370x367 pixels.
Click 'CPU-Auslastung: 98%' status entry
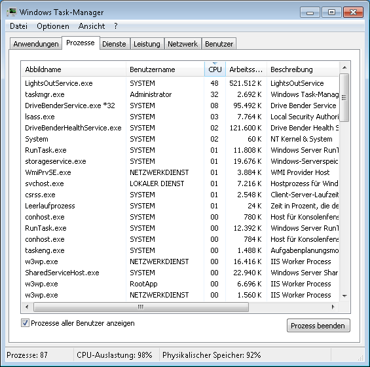click(115, 355)
